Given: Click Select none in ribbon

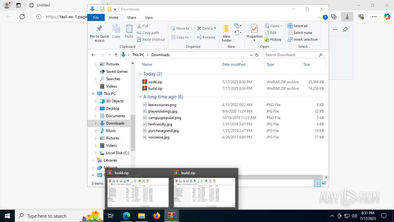Looking at the screenshot, I should tap(300, 33).
